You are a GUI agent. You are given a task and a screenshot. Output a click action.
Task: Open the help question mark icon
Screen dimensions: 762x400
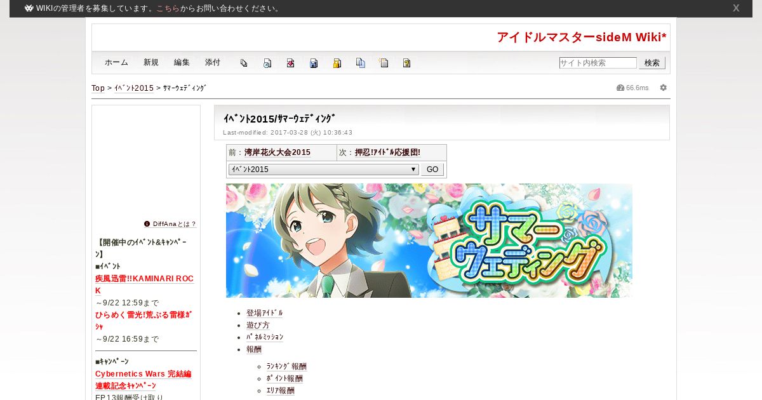(407, 63)
